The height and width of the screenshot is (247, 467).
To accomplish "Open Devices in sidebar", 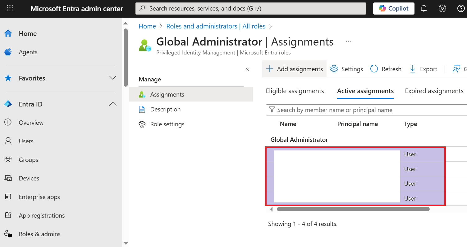I will (29, 178).
